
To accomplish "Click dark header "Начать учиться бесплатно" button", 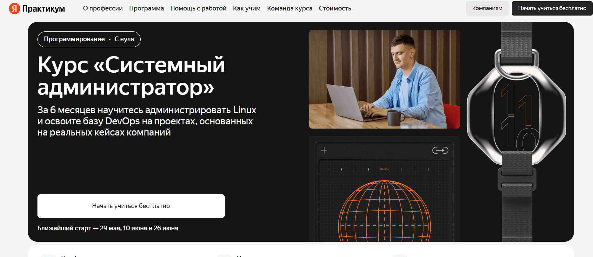I will (552, 8).
